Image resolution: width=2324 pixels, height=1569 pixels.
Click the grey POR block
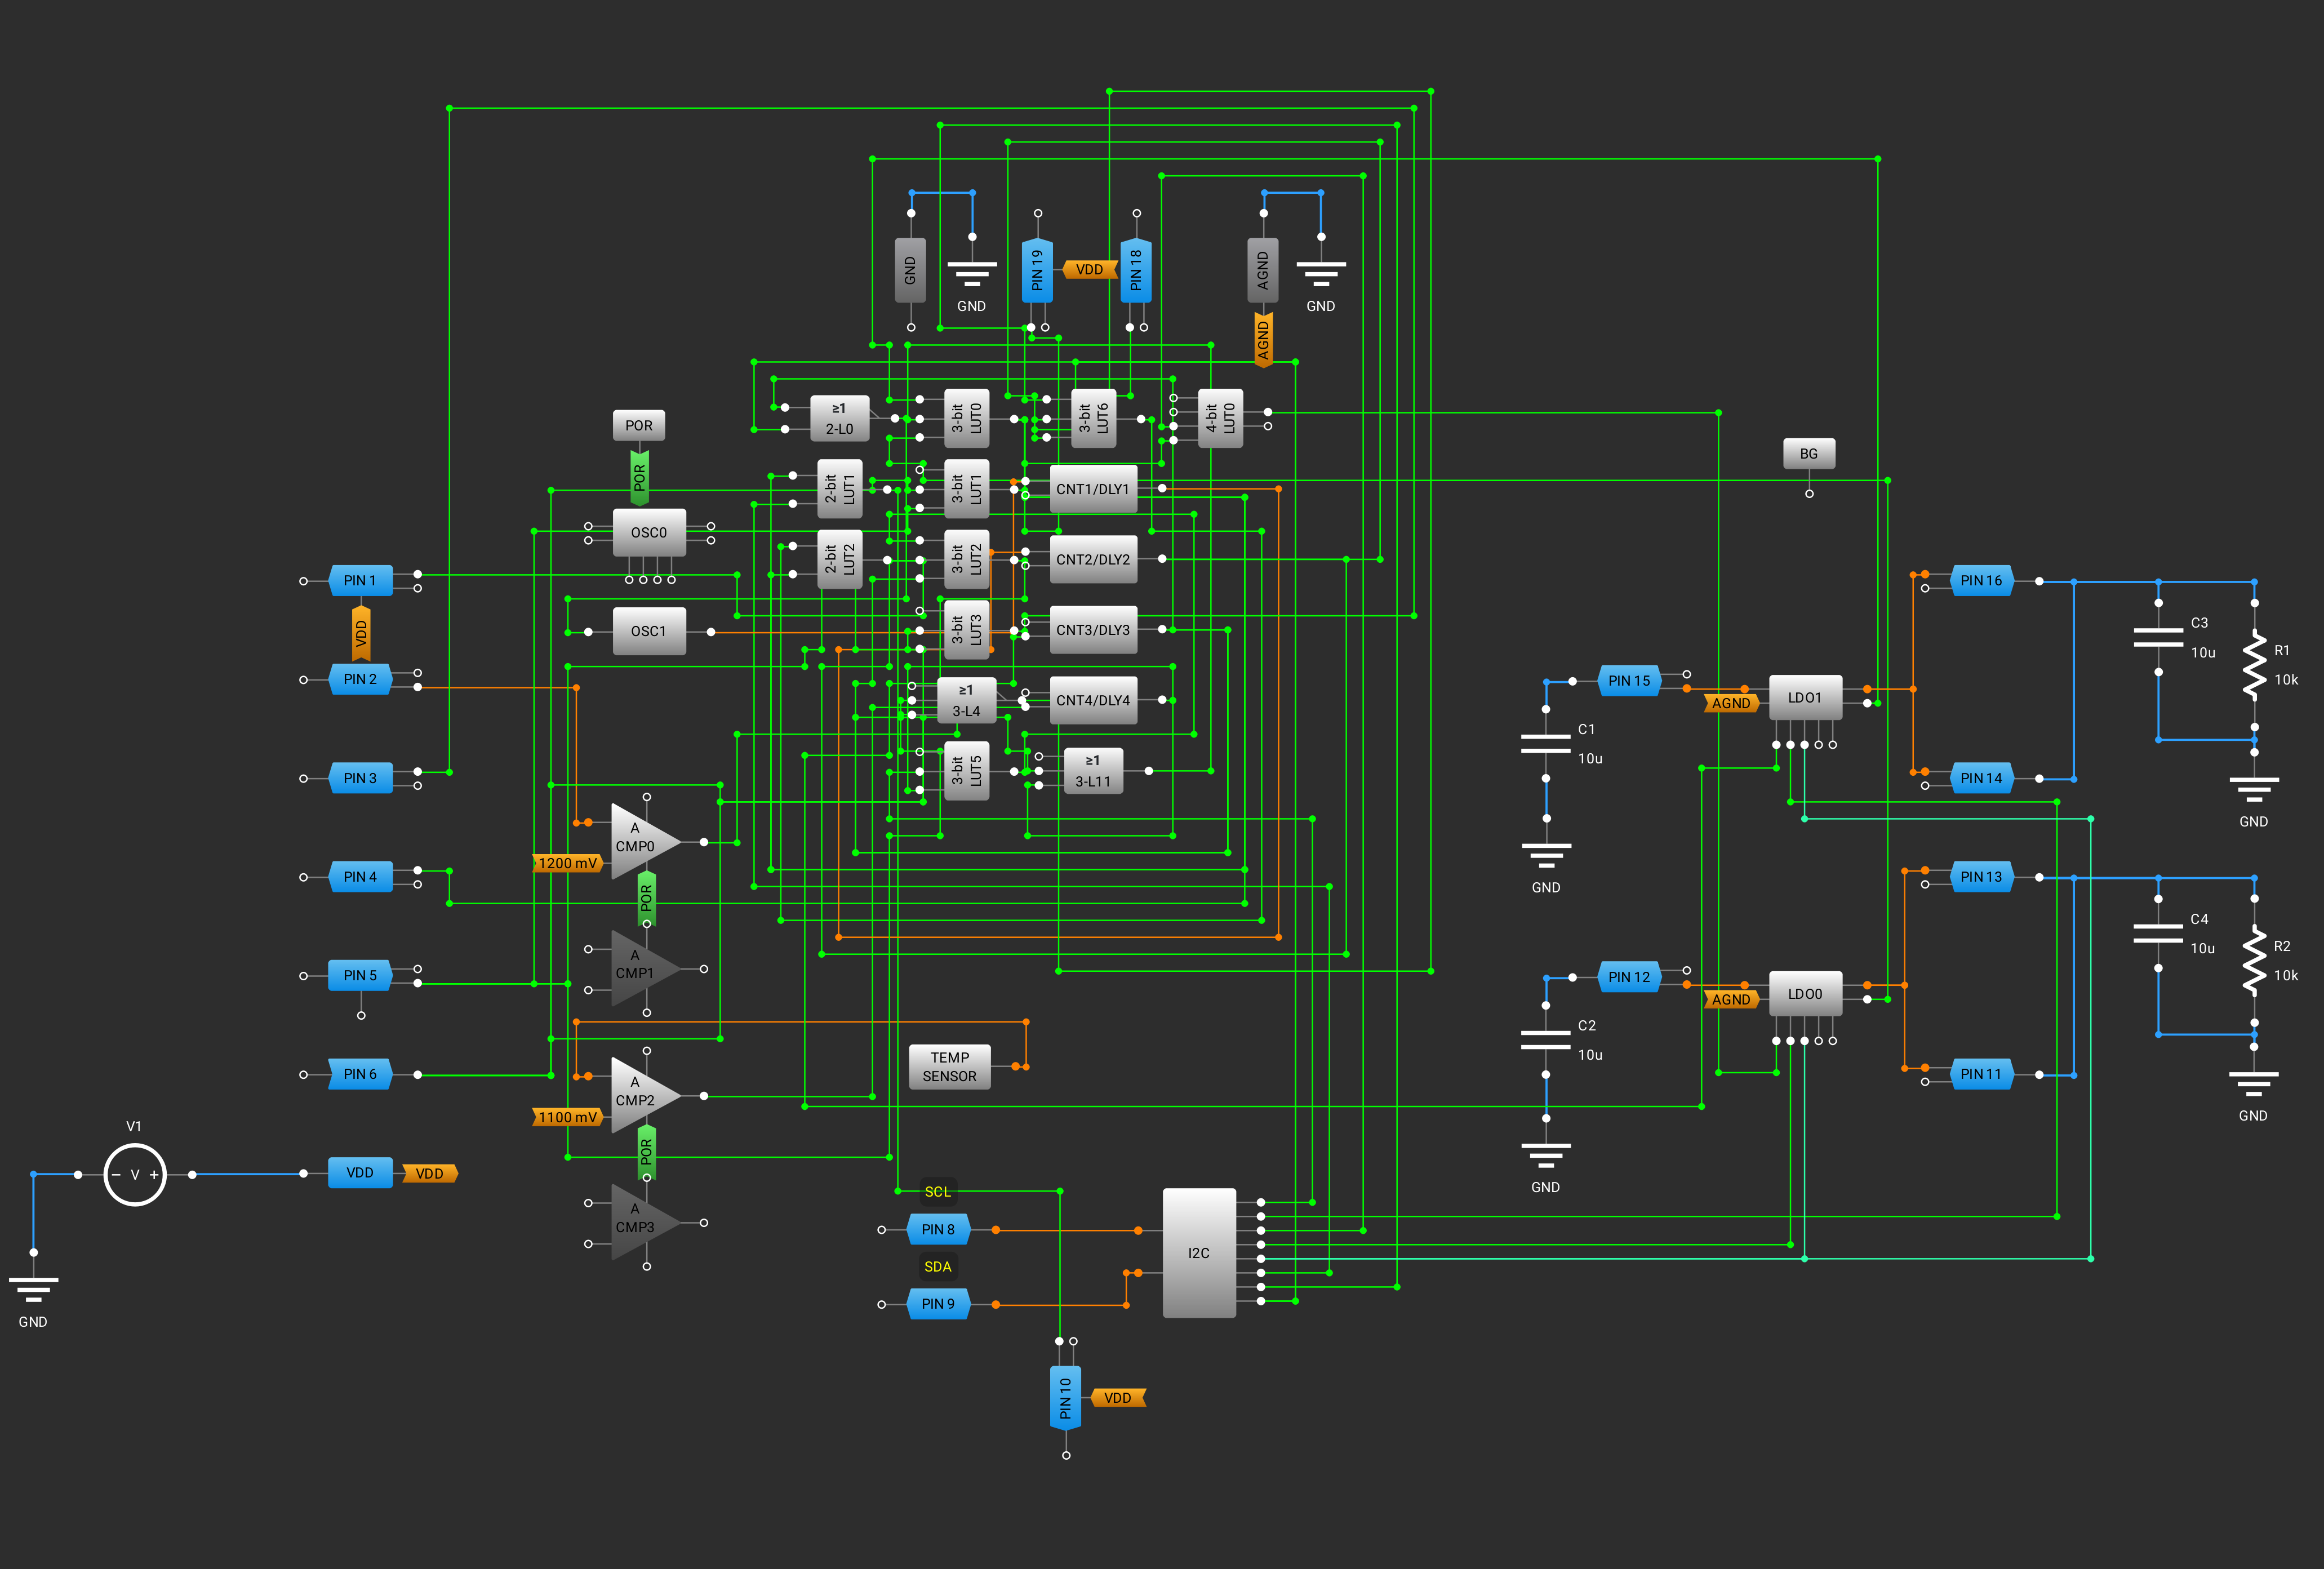[x=638, y=425]
